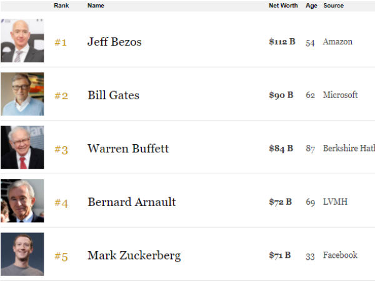The height and width of the screenshot is (281, 375).
Task: Click the Facebook source entry
Action: (x=340, y=255)
